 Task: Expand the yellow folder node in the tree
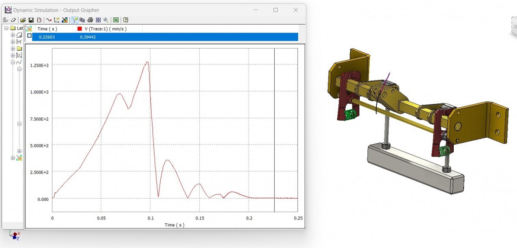pyautogui.click(x=13, y=48)
